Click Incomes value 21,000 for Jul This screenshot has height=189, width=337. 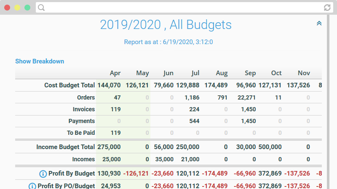point(190,159)
